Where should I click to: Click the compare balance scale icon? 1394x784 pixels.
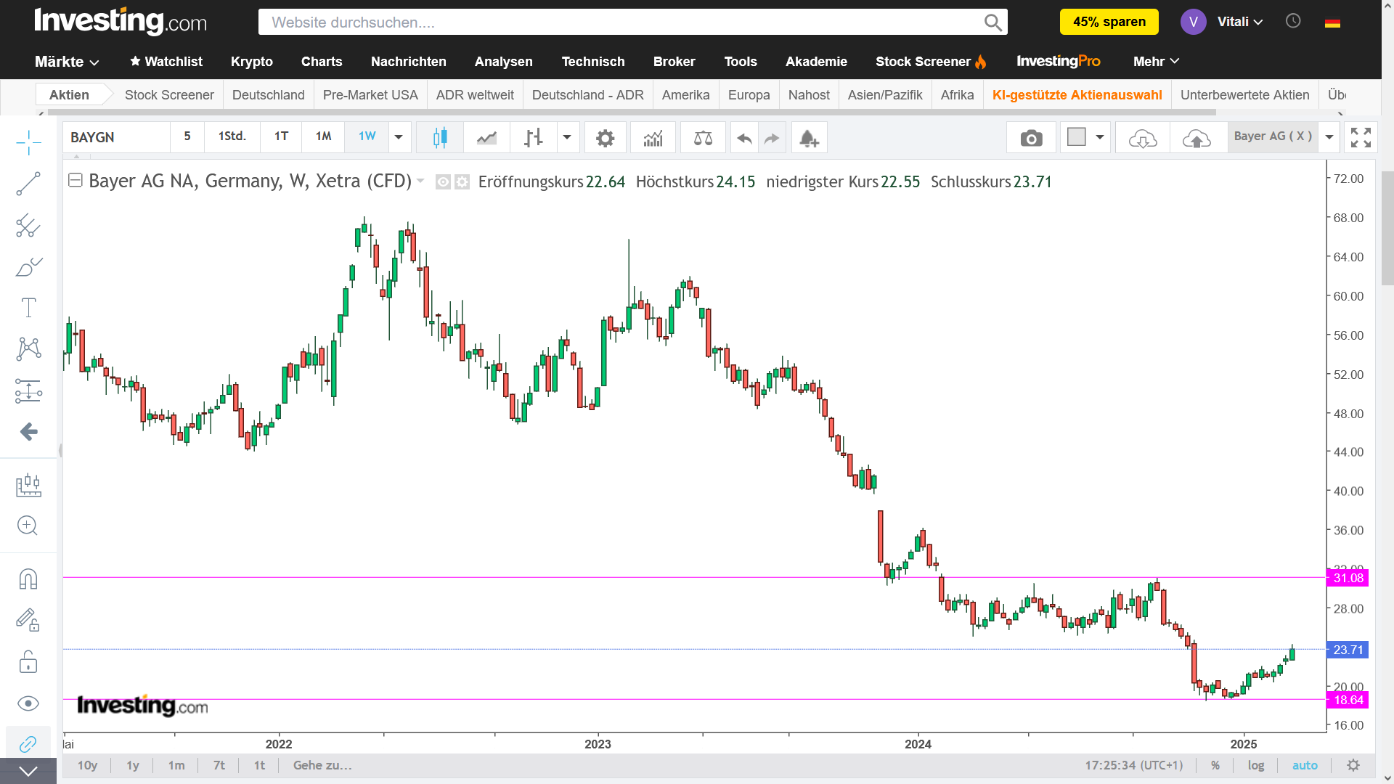[703, 138]
